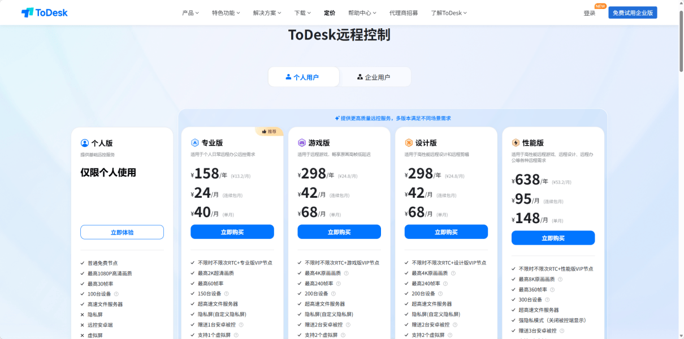Viewport: 684px width, 339px height.
Task: Click help icon beside 赠送1台安卓被控
Action: click(241, 325)
